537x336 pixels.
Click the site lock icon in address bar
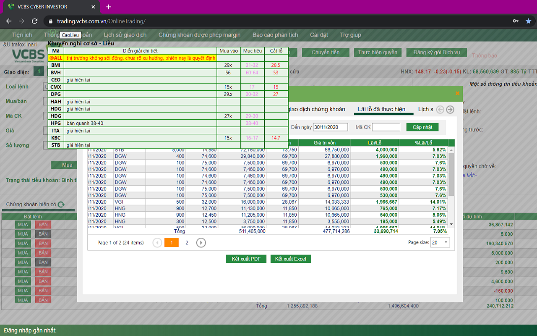(51, 21)
